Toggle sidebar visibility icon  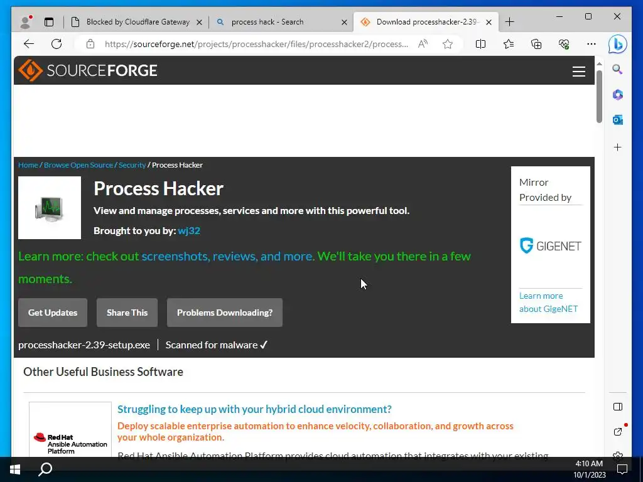(618, 407)
